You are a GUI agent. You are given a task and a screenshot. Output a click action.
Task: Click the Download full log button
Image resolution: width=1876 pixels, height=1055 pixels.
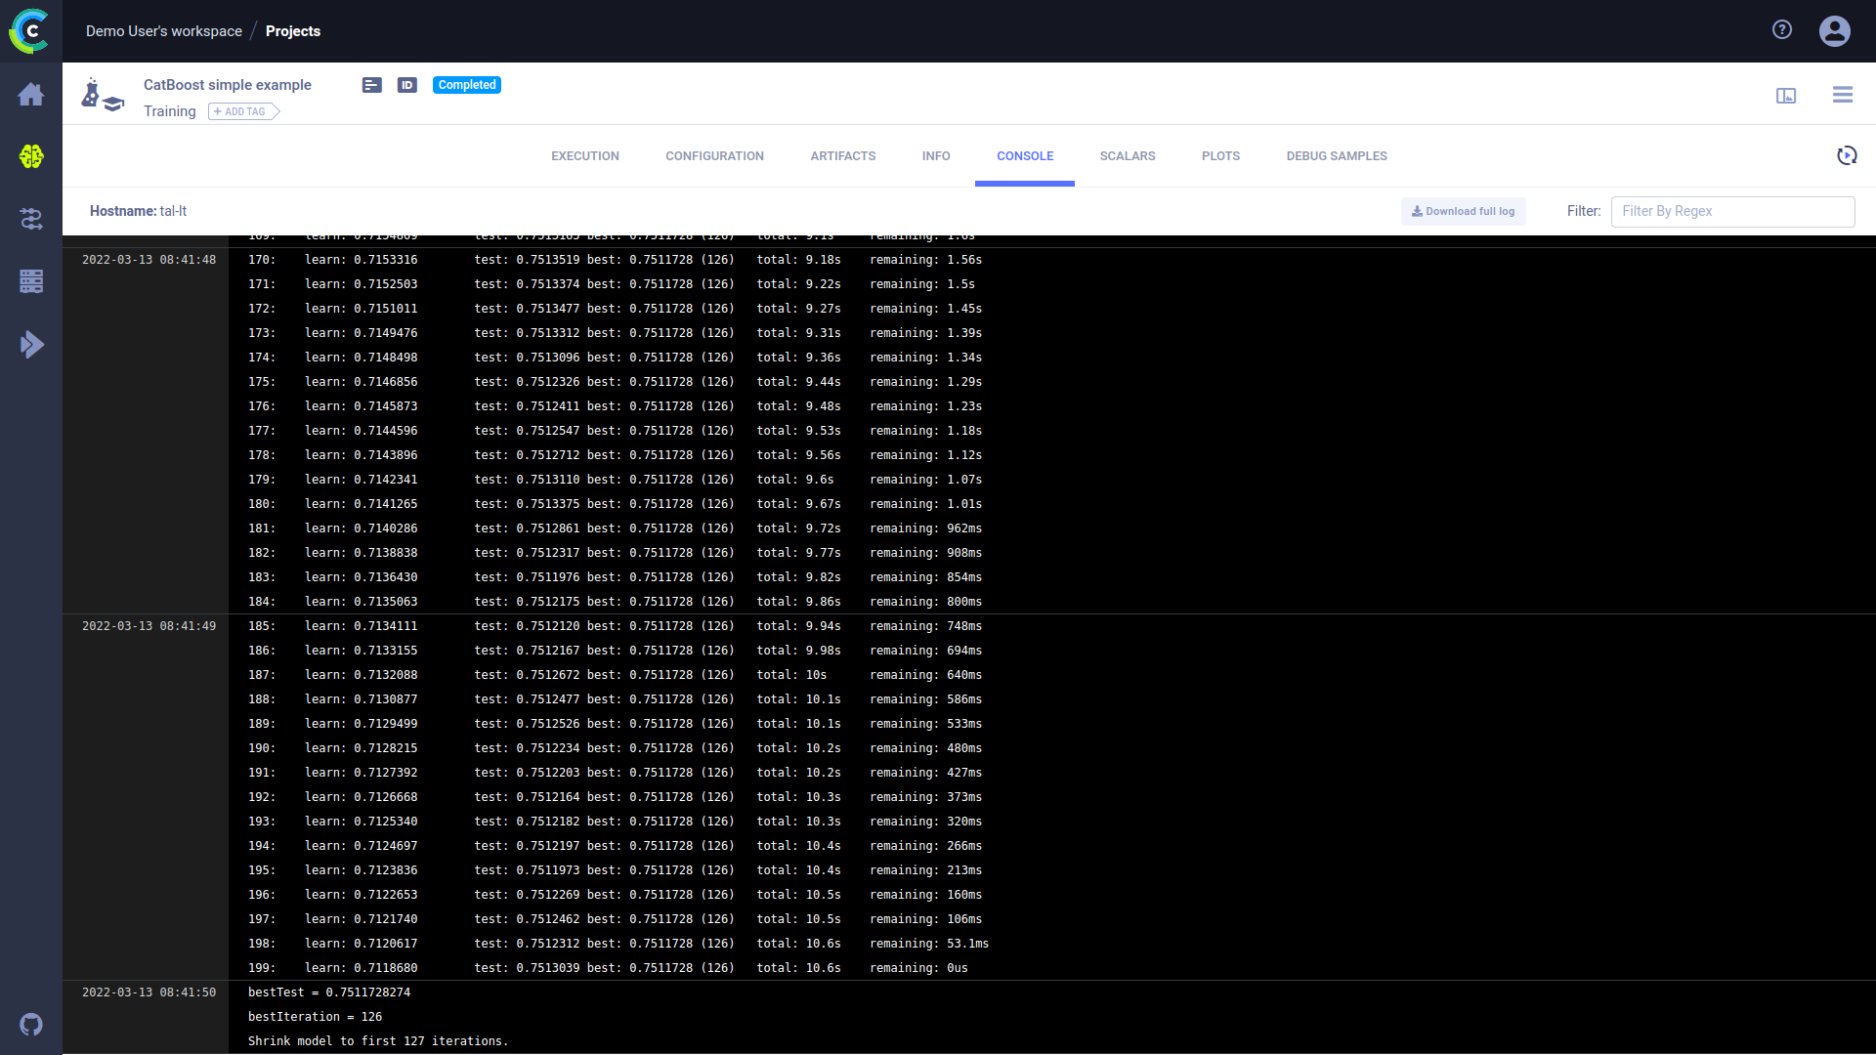(x=1463, y=211)
